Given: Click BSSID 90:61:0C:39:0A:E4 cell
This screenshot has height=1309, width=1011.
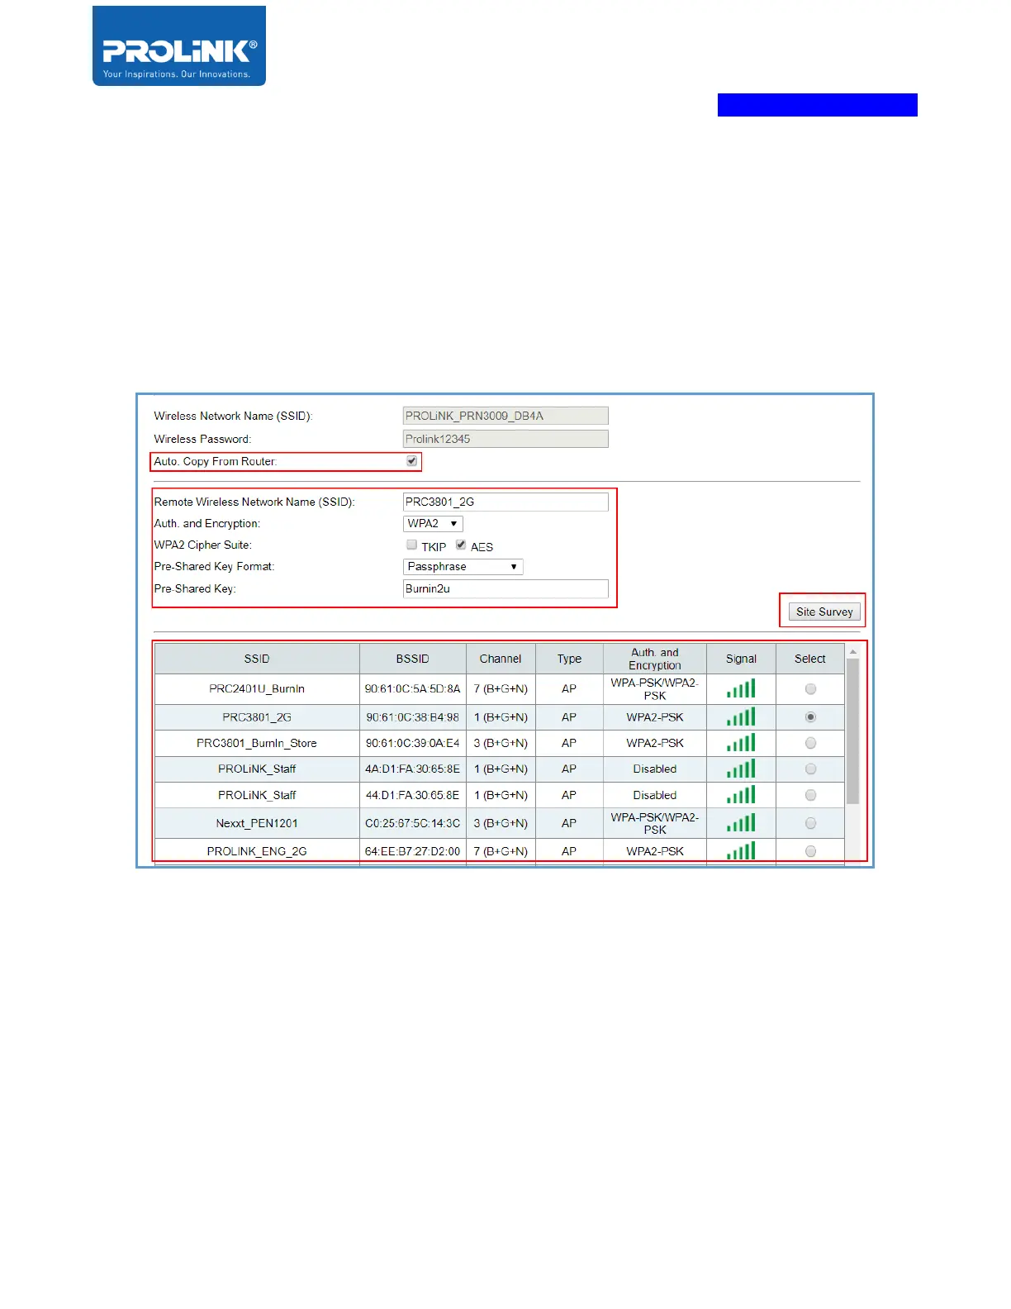Looking at the screenshot, I should [x=413, y=743].
